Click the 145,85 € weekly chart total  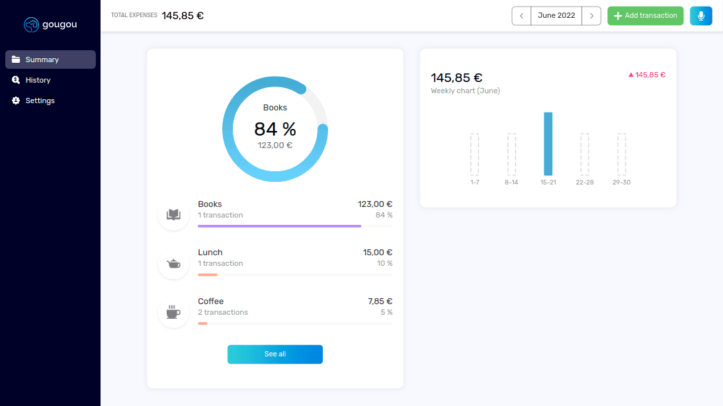(x=455, y=77)
